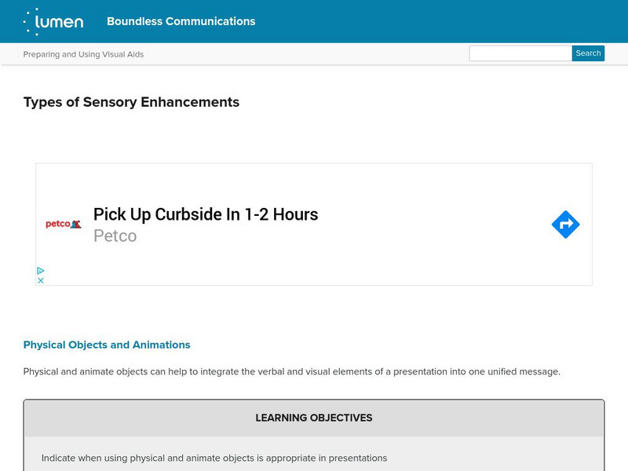Image resolution: width=628 pixels, height=471 pixels.
Task: Open the "Pick Up Curbside In 1-2 Hours" ad headline
Action: tap(206, 214)
